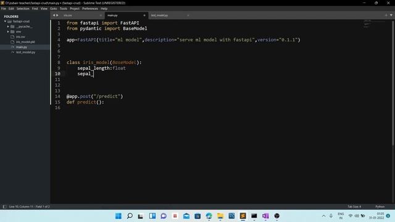This screenshot has height=222, width=395.
Task: Go to previous tab using left arrow
Action: coord(54,15)
